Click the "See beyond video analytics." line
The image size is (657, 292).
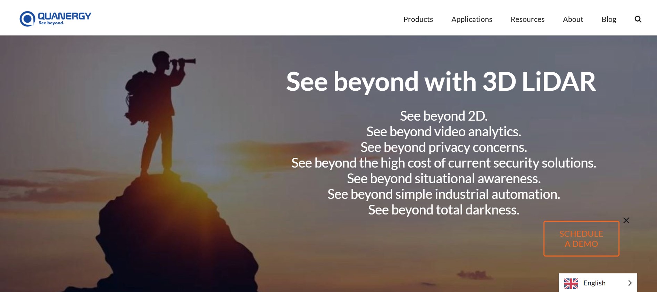pos(444,132)
